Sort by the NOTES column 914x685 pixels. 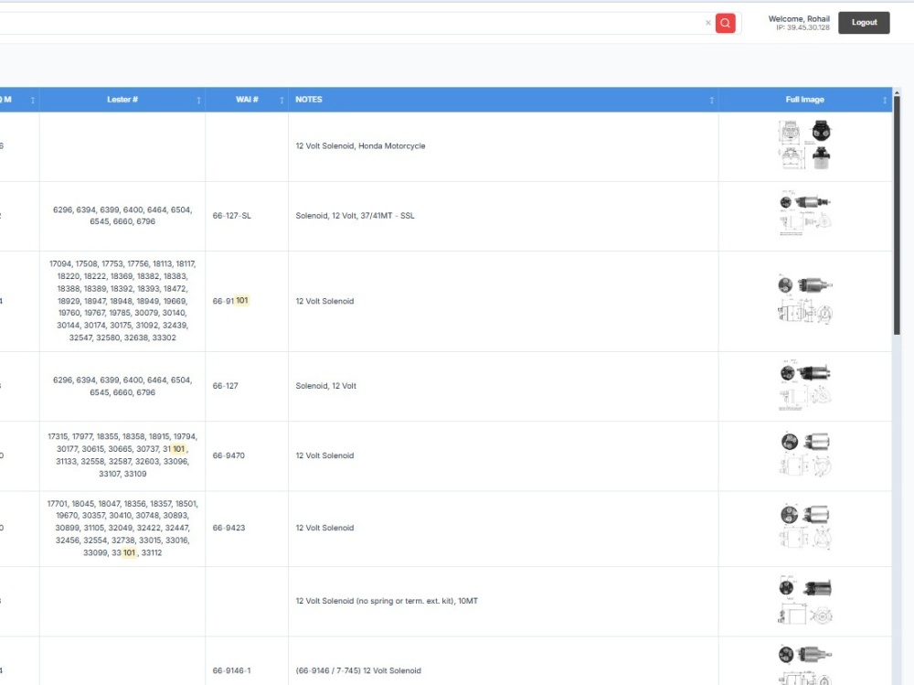(x=503, y=100)
